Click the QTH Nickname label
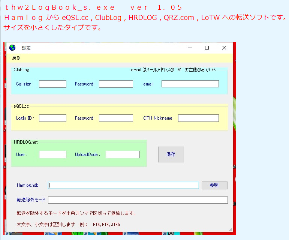This screenshot has width=289, height=240. pos(159,118)
